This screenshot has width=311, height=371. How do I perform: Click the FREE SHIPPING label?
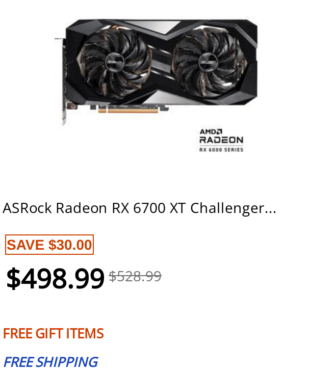50,362
